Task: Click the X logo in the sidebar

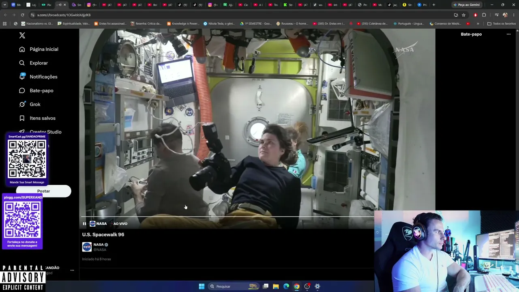Action: coord(22,35)
